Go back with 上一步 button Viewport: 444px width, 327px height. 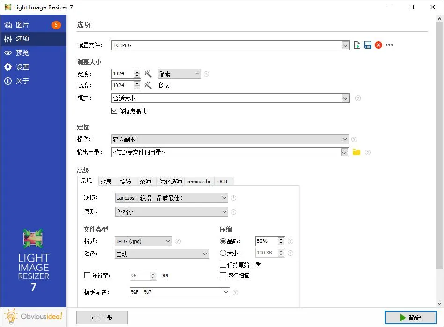102,318
